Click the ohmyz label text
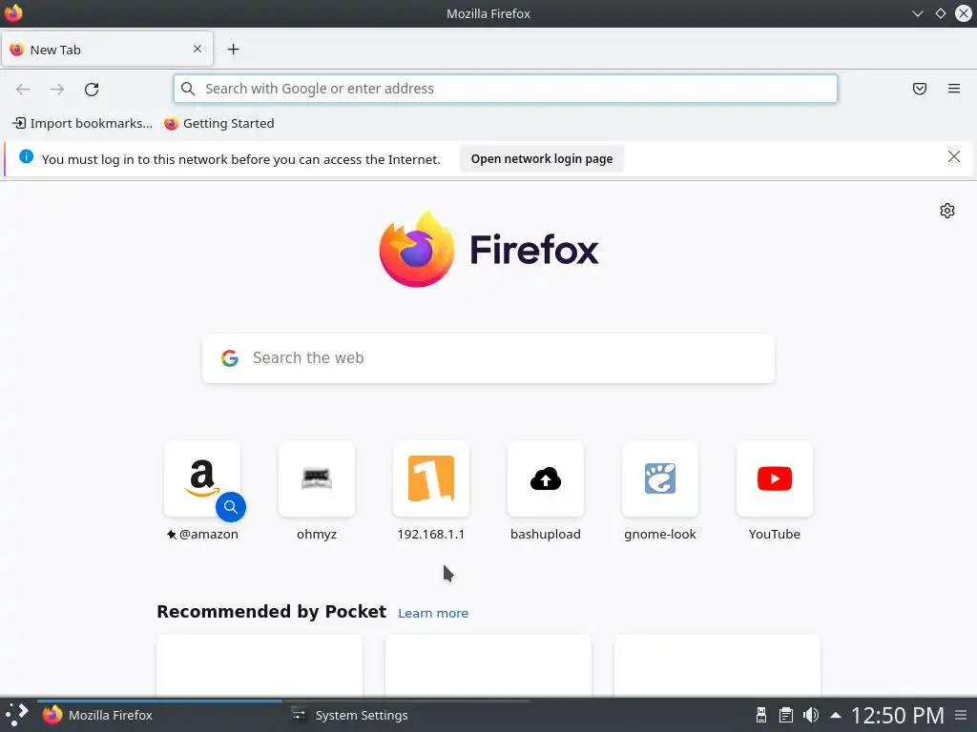977x732 pixels. click(x=317, y=534)
